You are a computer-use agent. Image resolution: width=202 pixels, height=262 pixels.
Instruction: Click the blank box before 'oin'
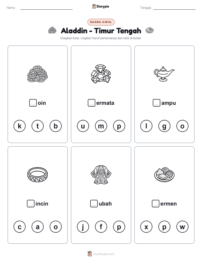(33, 103)
